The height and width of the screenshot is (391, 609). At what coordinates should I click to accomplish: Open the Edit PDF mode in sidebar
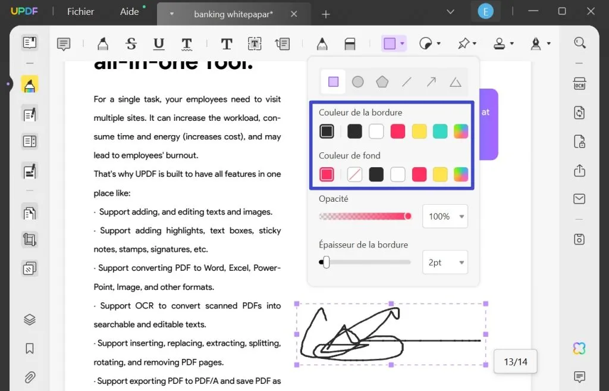coord(30,114)
